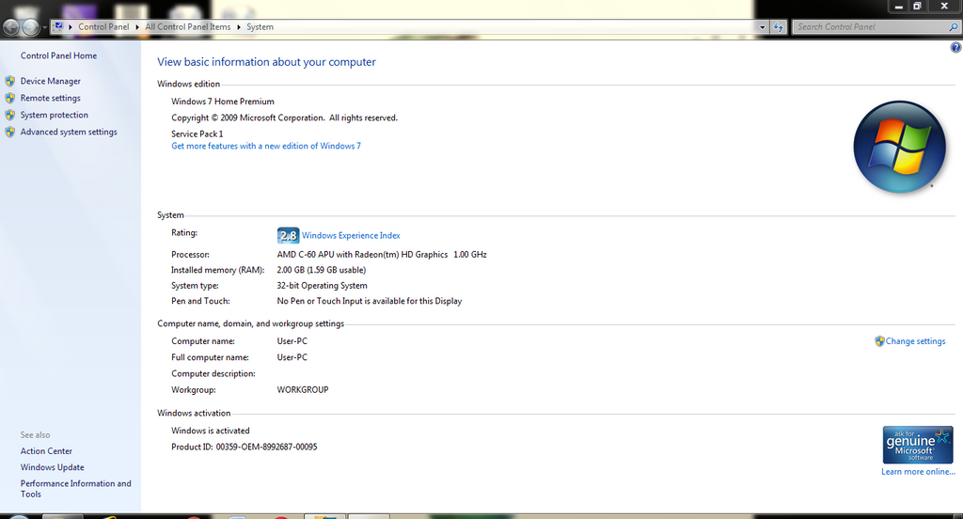Image resolution: width=963 pixels, height=519 pixels.
Task: Open Device Manager
Action: point(51,81)
